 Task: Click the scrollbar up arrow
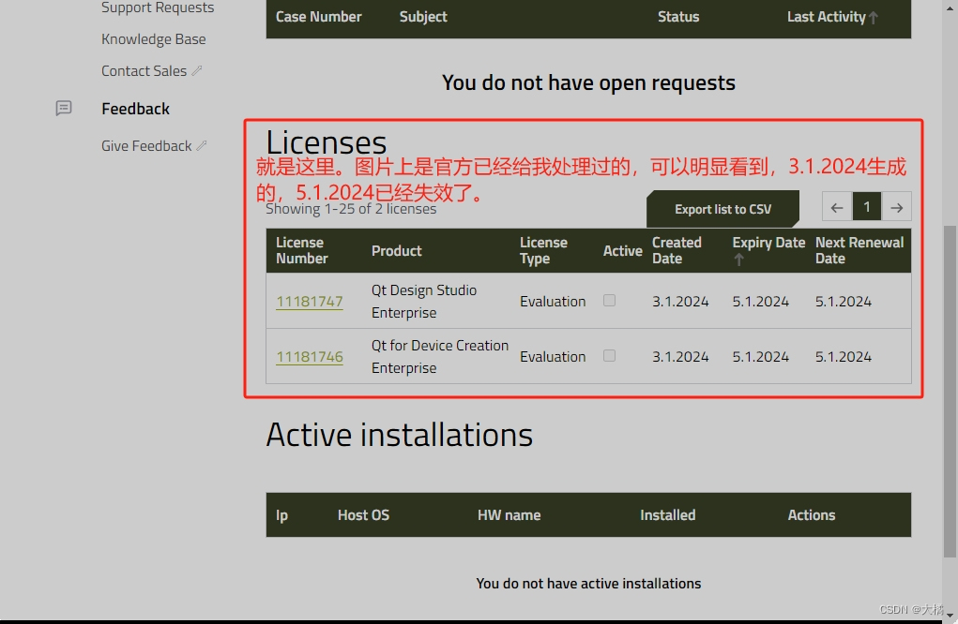pos(949,7)
